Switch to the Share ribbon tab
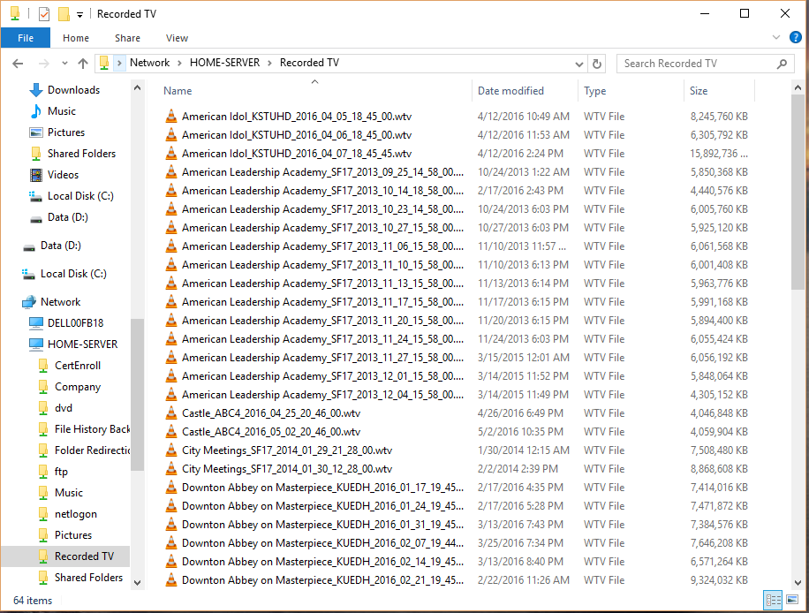The image size is (809, 613). point(127,38)
